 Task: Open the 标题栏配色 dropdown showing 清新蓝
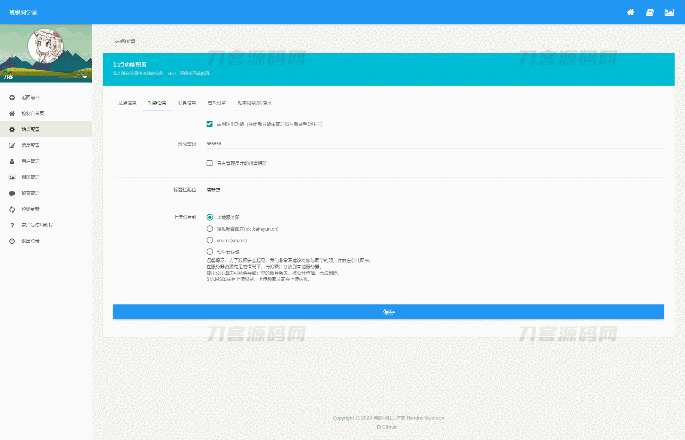pyautogui.click(x=435, y=190)
